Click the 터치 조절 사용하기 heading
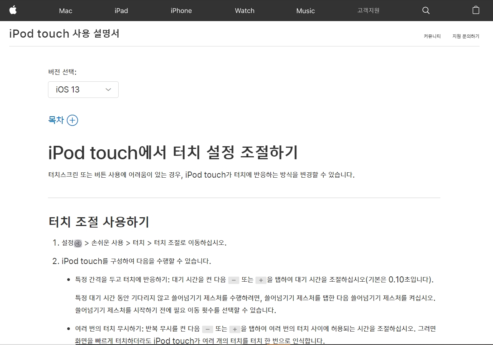 pos(99,221)
